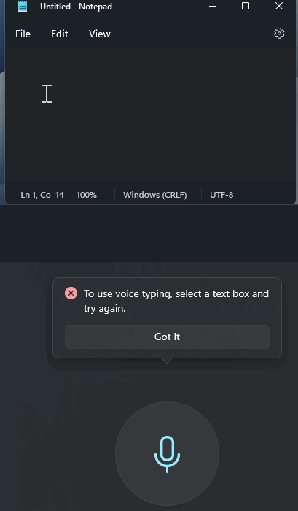The width and height of the screenshot is (298, 511).
Task: Close the Untitled Notepad window
Action: pyautogui.click(x=279, y=6)
